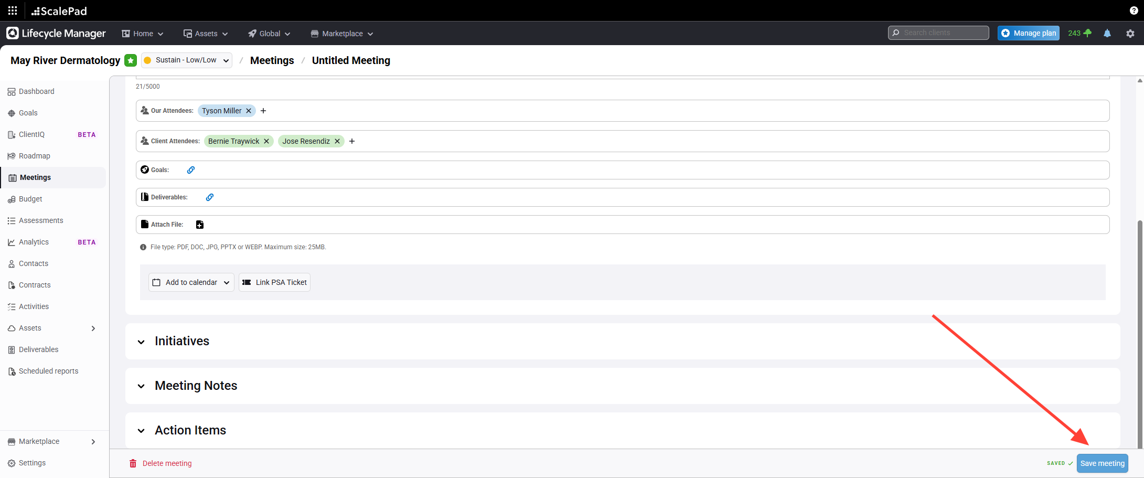The height and width of the screenshot is (478, 1144).
Task: Open the Sustain - Low/Low status dropdown
Action: point(187,60)
